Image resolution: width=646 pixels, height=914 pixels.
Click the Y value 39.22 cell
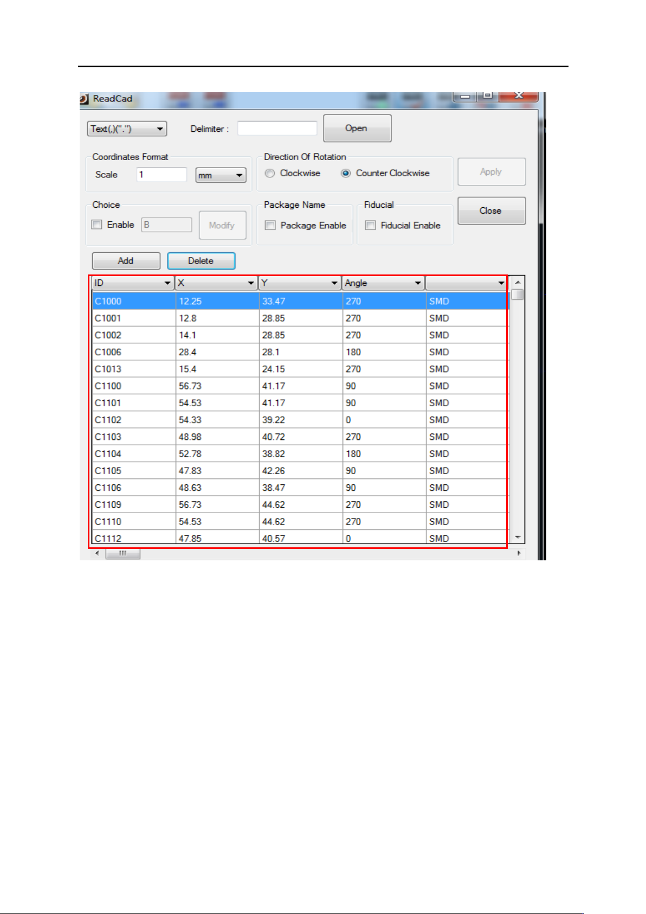[301, 420]
